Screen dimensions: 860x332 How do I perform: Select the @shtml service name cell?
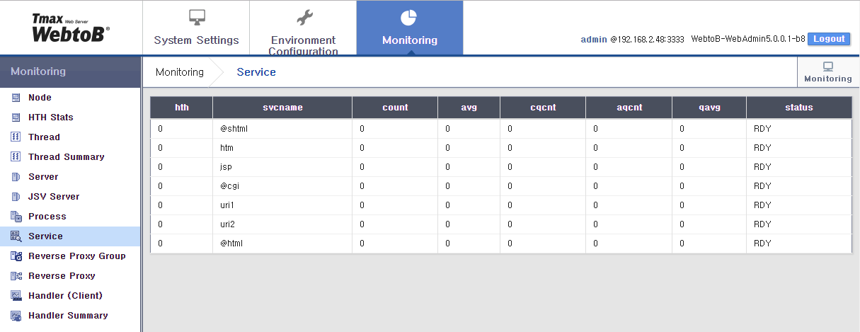[282, 129]
